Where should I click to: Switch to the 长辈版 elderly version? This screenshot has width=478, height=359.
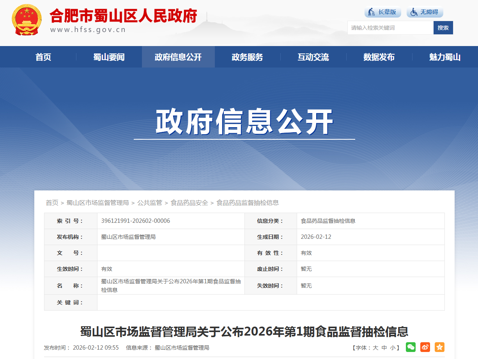(x=382, y=12)
